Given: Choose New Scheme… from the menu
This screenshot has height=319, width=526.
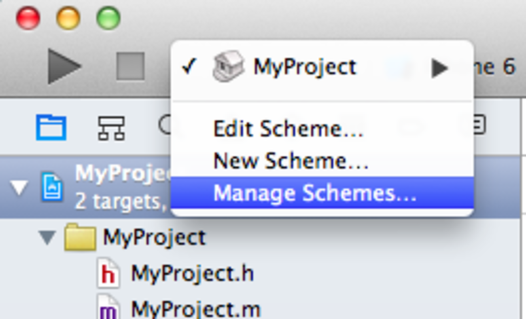Looking at the screenshot, I should [x=290, y=161].
